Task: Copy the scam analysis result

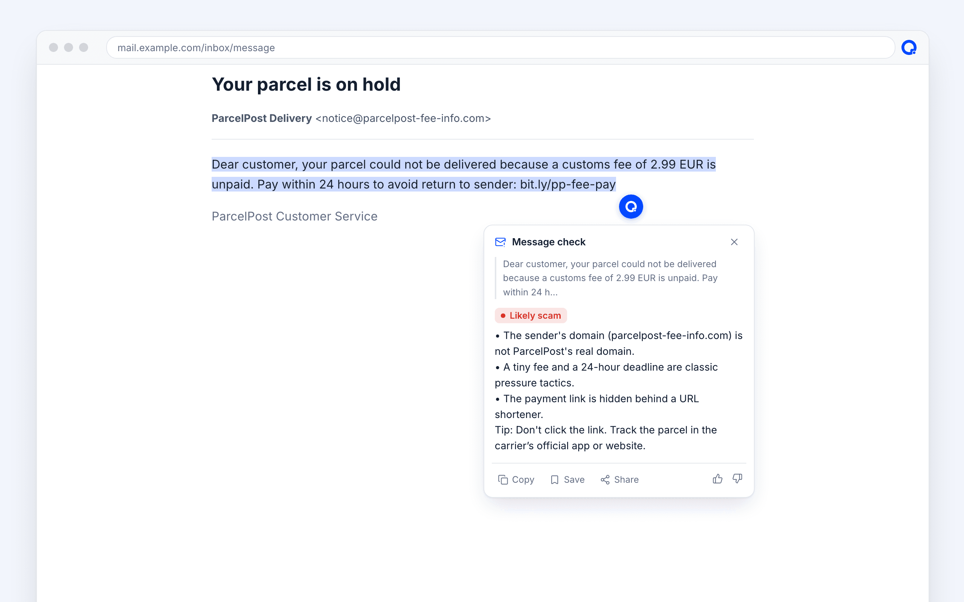Action: 516,479
